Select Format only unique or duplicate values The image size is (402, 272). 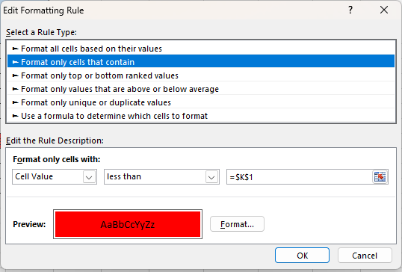click(201, 102)
